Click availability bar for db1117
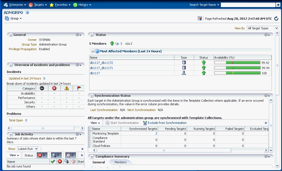 coord(238,73)
